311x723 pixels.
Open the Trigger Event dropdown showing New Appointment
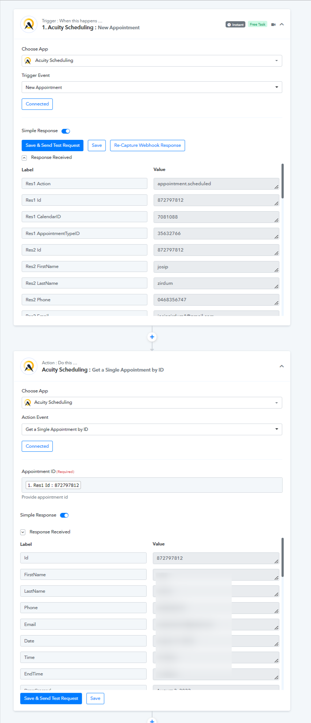coord(152,87)
